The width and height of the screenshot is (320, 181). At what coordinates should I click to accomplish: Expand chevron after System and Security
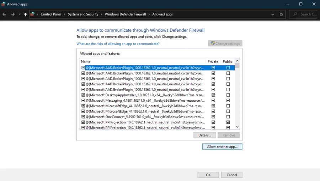pos(101,14)
